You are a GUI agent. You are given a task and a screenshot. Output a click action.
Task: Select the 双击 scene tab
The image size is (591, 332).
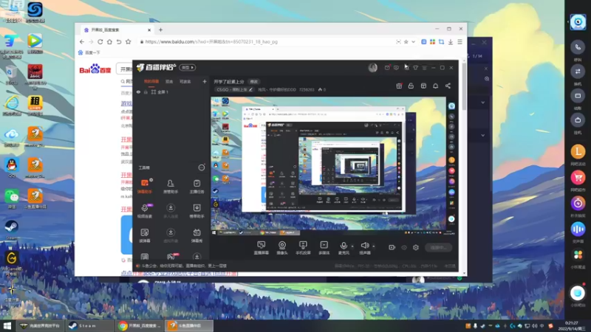pos(169,81)
